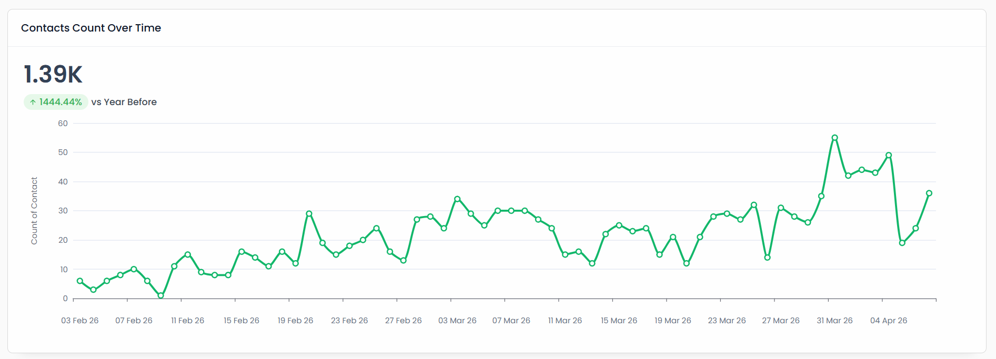Click the Contacts Count Over Time title
996x359 pixels.
coord(91,28)
